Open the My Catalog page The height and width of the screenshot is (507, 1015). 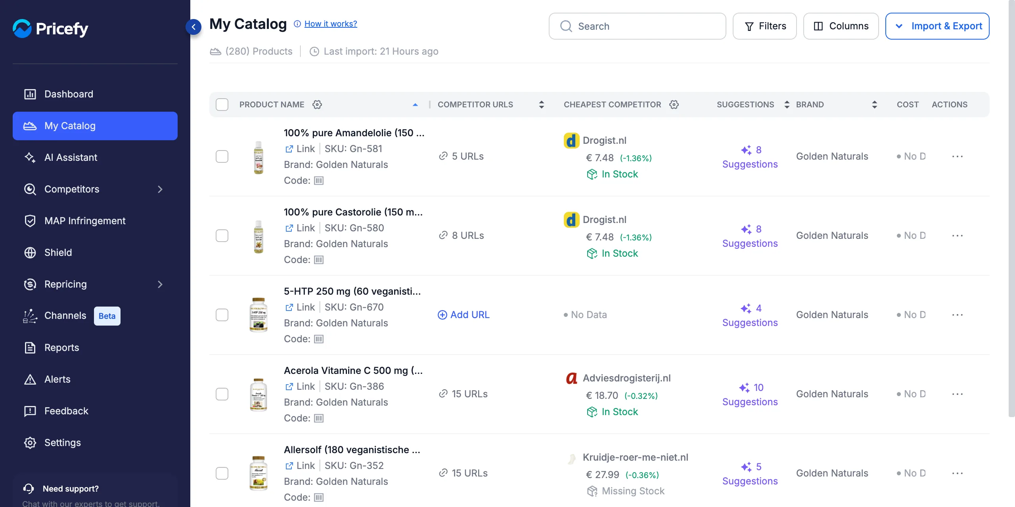[95, 126]
